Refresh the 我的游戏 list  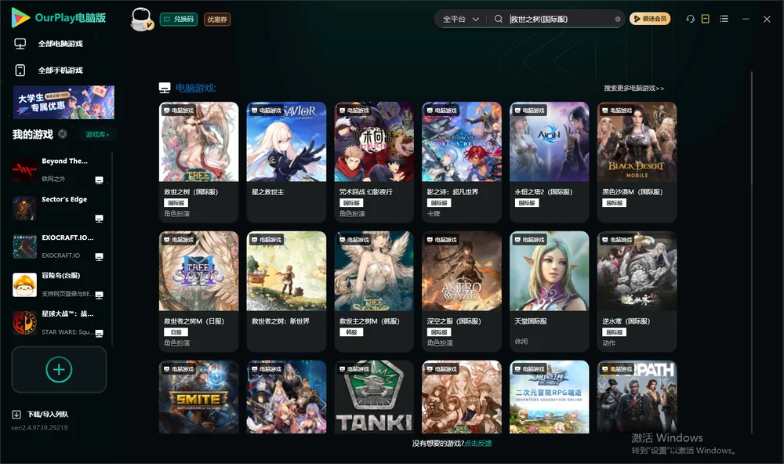tap(63, 134)
